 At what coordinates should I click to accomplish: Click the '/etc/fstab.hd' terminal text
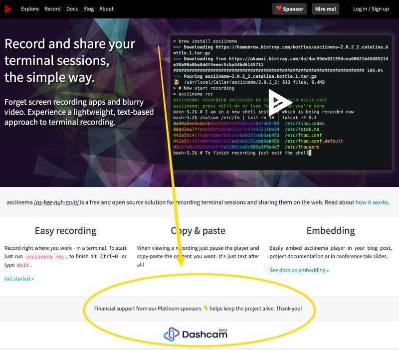coord(302,130)
